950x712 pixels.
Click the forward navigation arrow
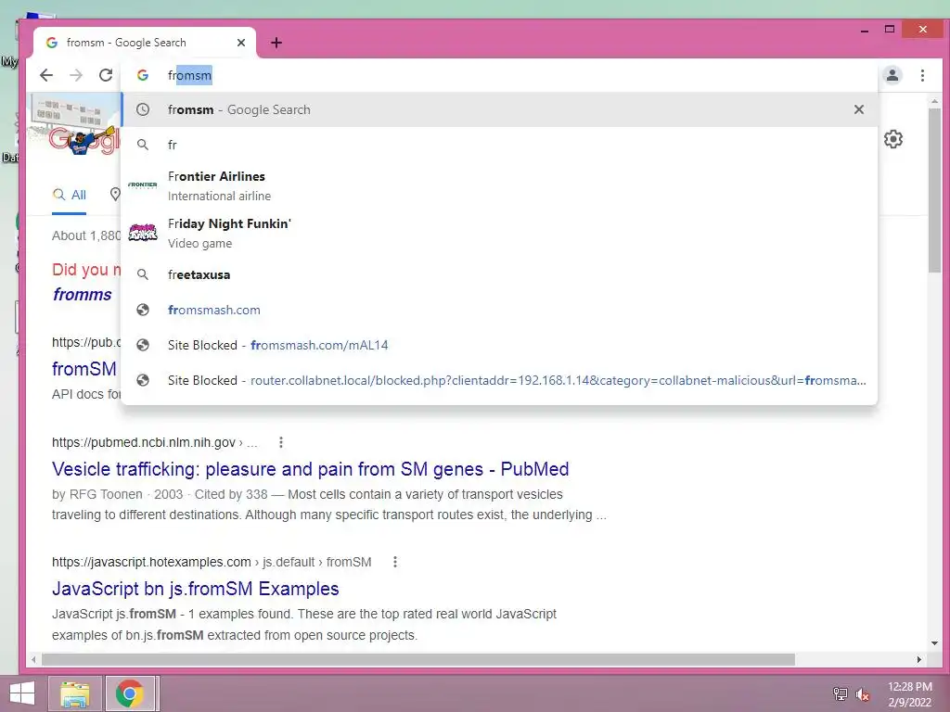pyautogui.click(x=76, y=75)
